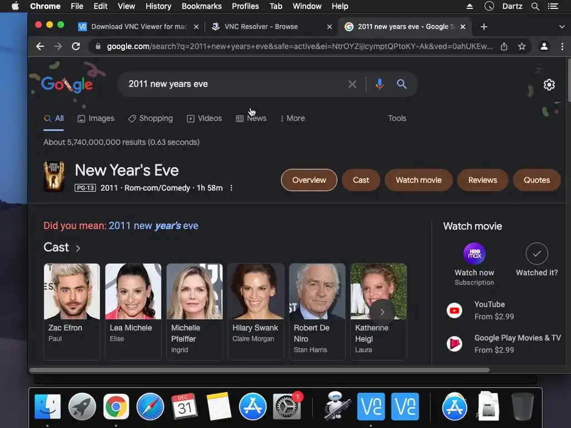
Task: Show more cast with the next arrow
Action: click(382, 312)
